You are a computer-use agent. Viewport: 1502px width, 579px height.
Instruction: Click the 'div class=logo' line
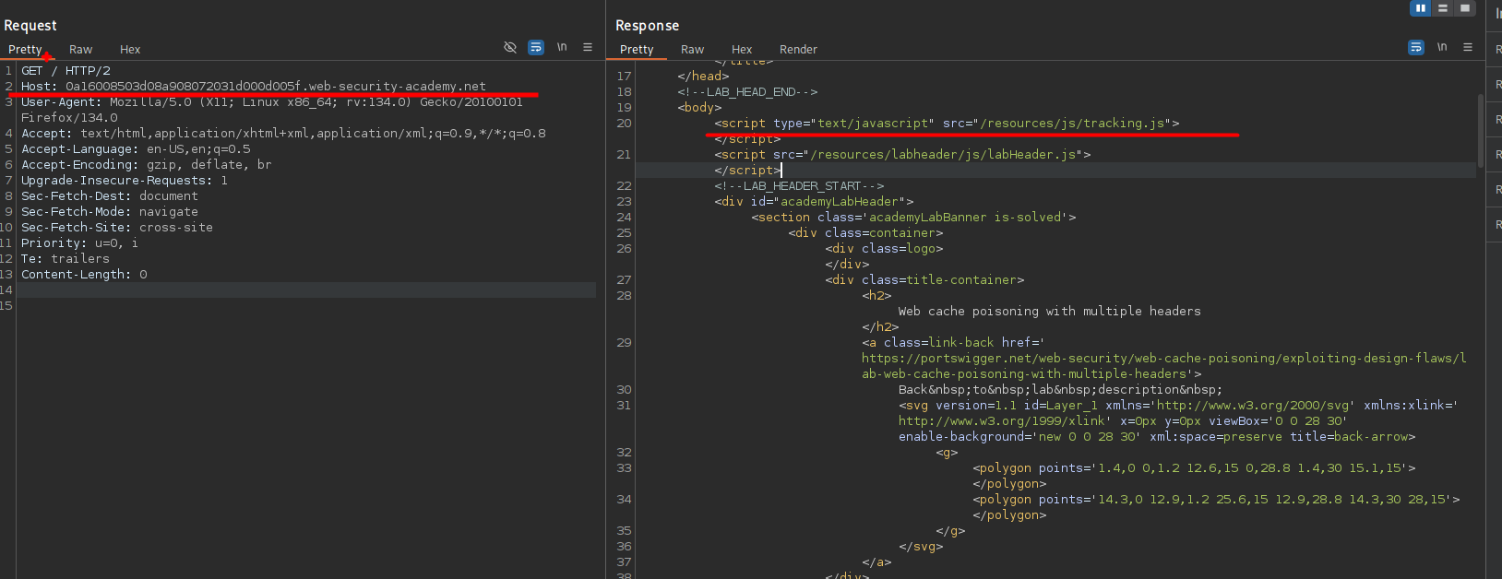(884, 249)
